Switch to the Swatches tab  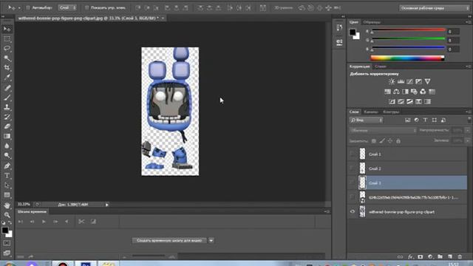click(x=372, y=22)
